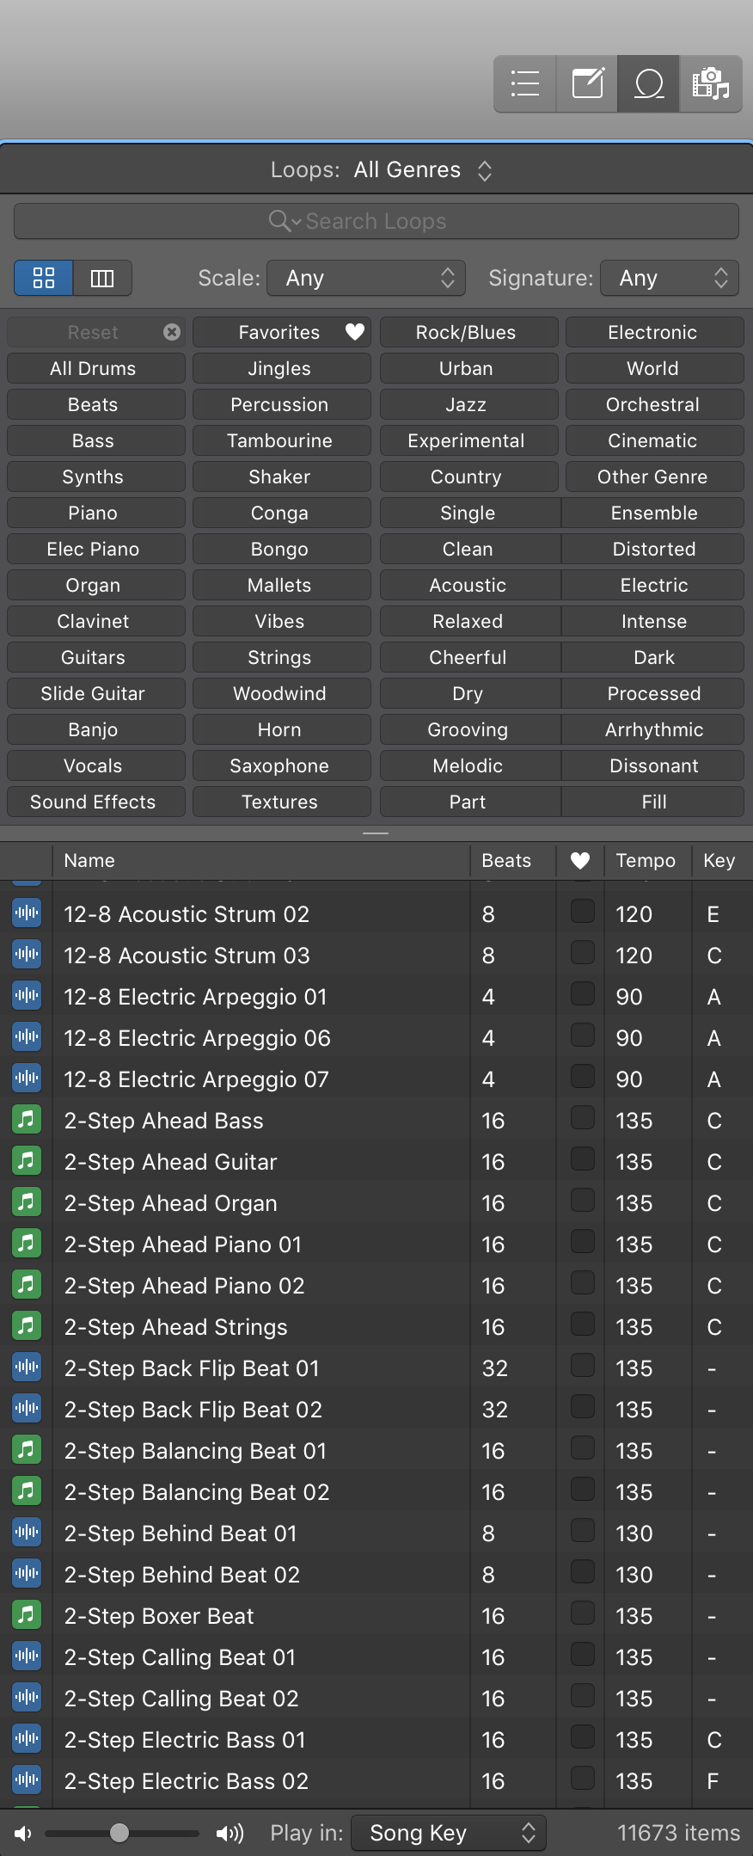Click the Note Pad icon
The height and width of the screenshot is (1856, 753).
point(586,83)
